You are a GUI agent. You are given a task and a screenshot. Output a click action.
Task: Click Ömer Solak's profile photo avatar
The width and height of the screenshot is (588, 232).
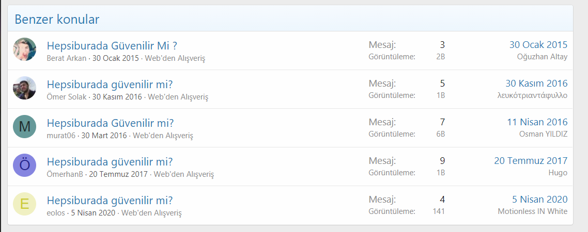pos(24,88)
